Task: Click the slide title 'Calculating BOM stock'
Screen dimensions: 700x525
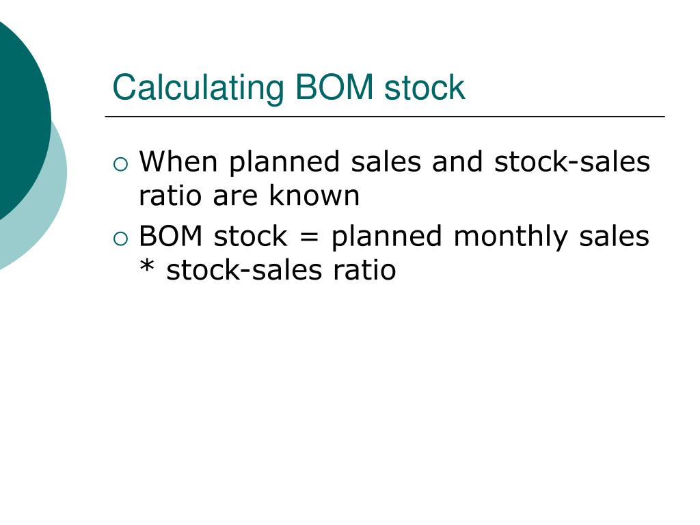Action: (x=289, y=87)
